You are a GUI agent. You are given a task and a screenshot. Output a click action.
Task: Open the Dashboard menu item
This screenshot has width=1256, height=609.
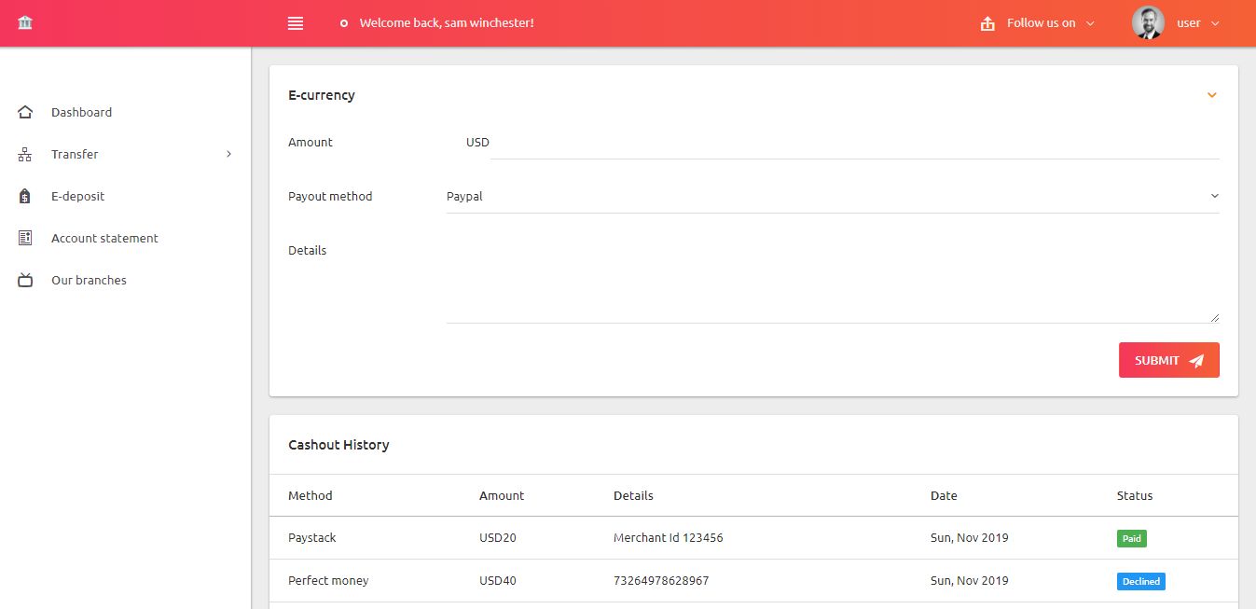pos(81,111)
